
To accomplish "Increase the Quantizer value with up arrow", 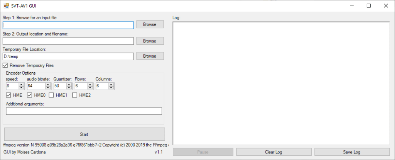I will 69,85.
